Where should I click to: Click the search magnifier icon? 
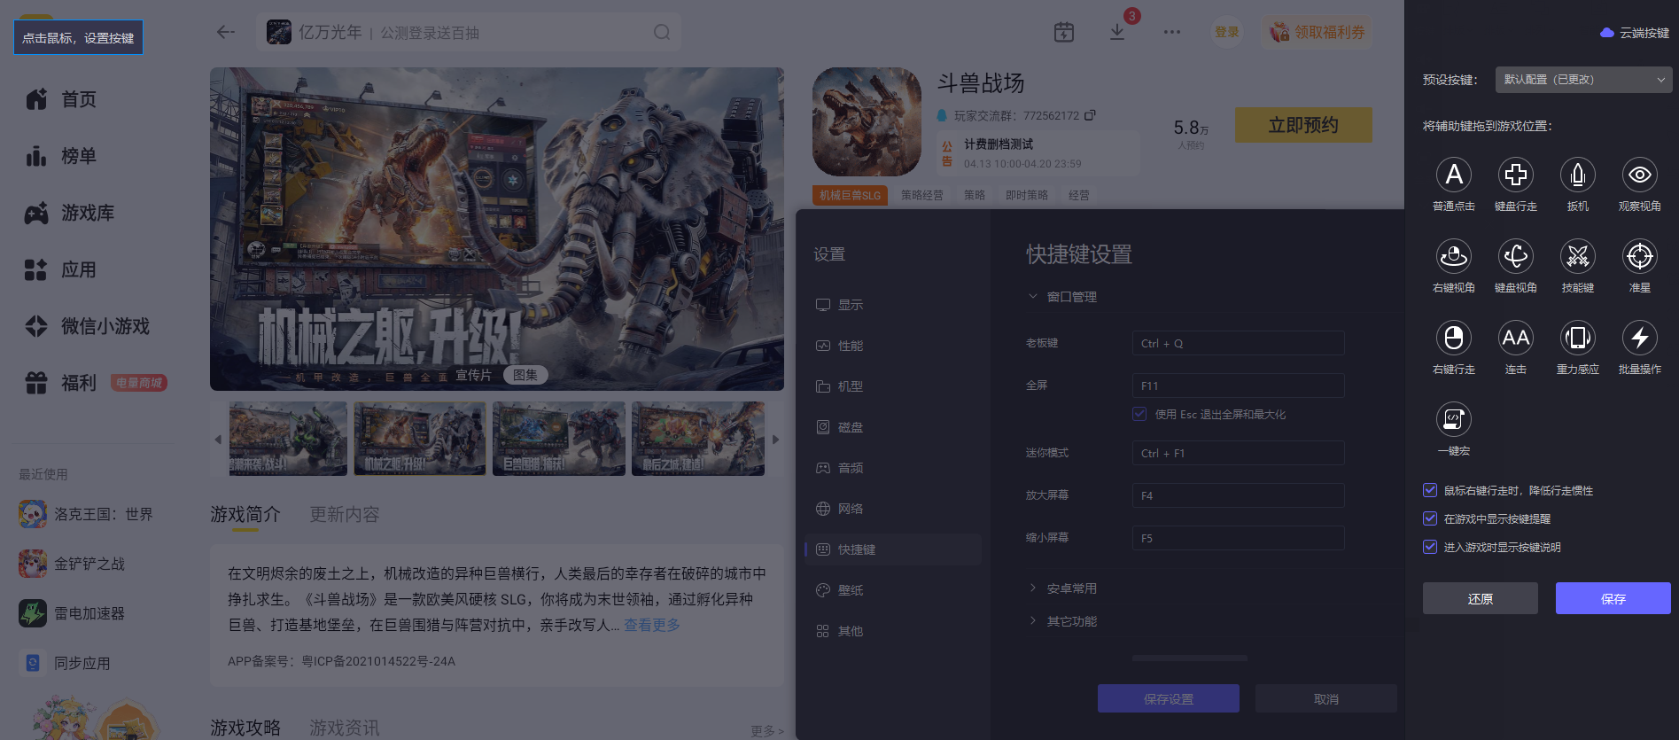click(x=662, y=32)
